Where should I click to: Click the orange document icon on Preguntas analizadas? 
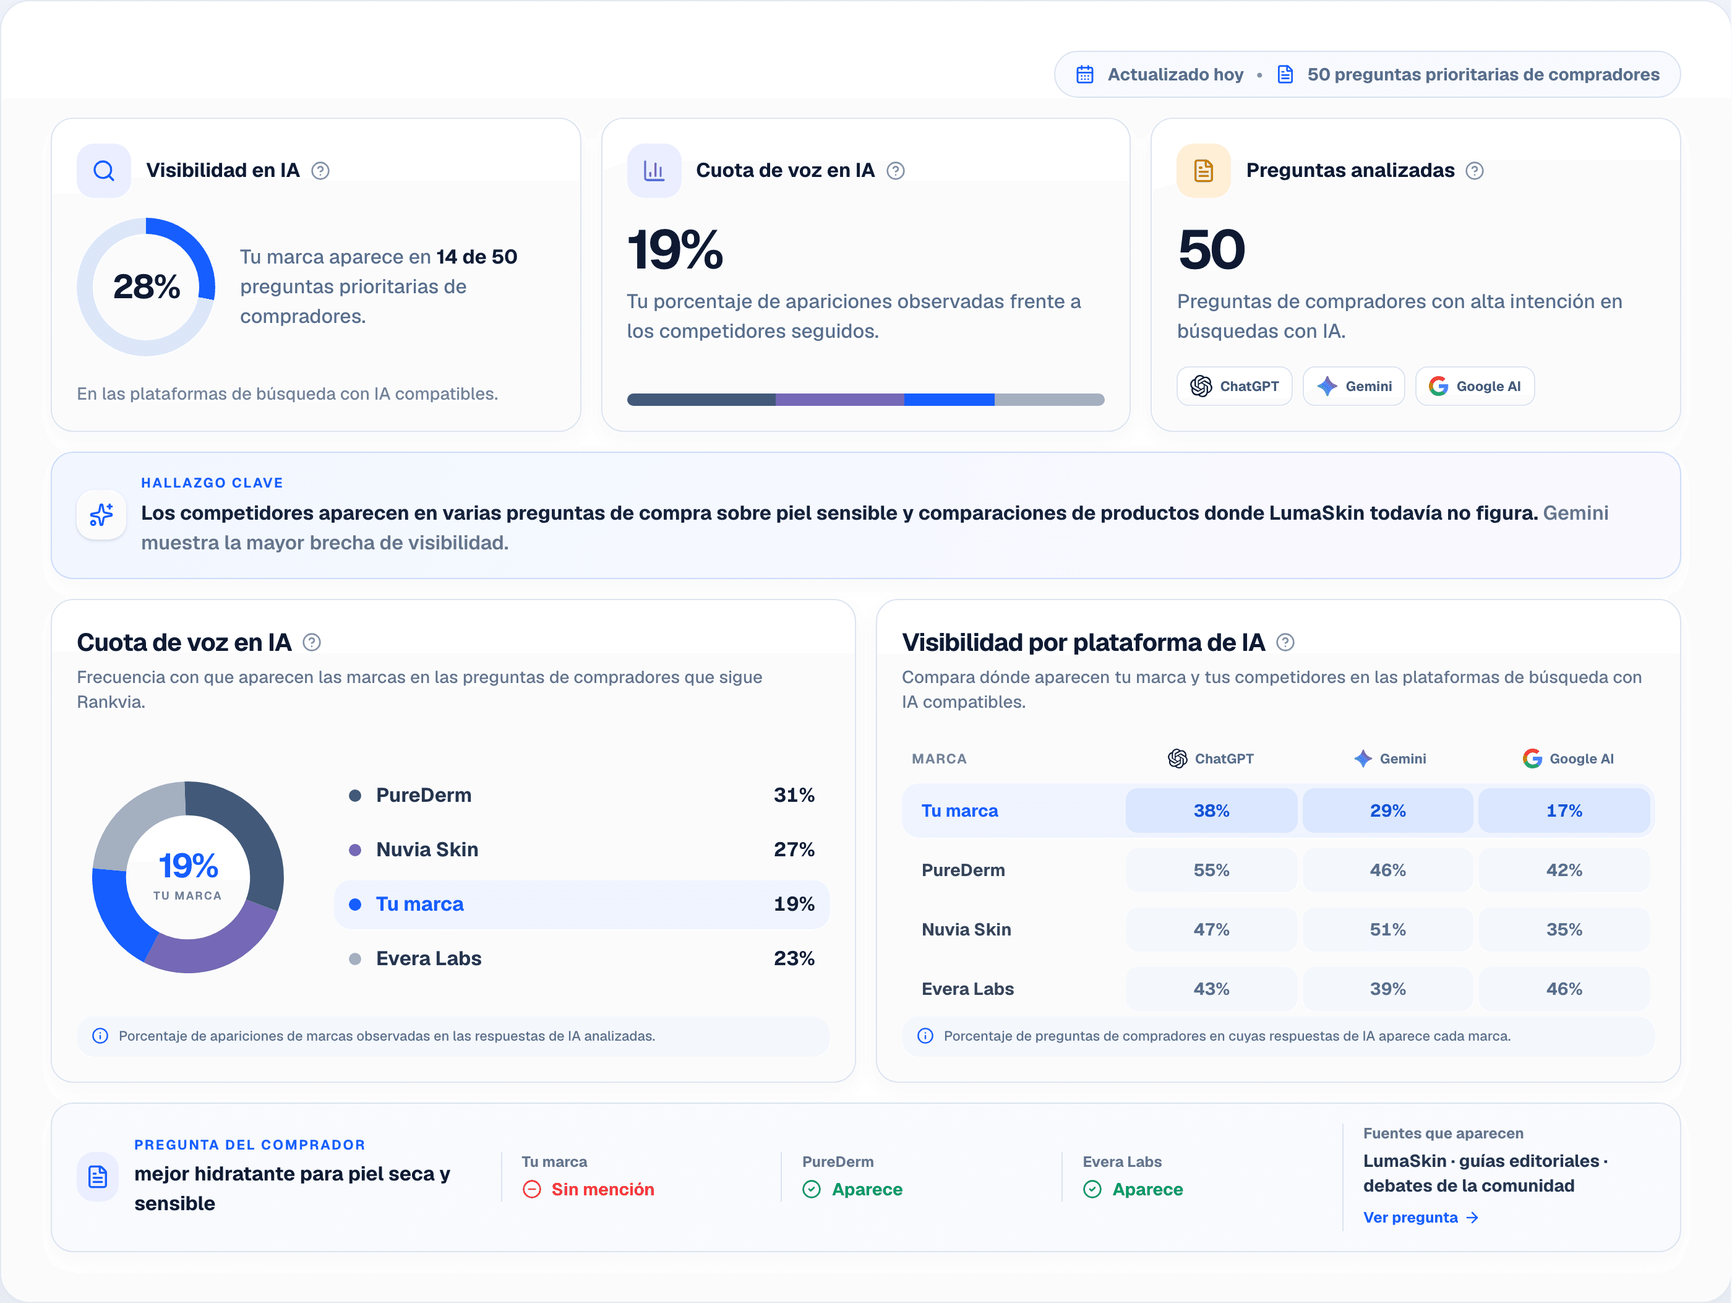(x=1204, y=171)
